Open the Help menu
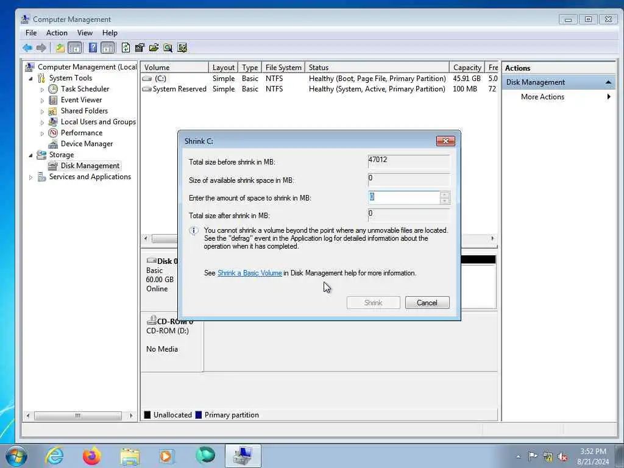The width and height of the screenshot is (624, 468). (x=110, y=33)
